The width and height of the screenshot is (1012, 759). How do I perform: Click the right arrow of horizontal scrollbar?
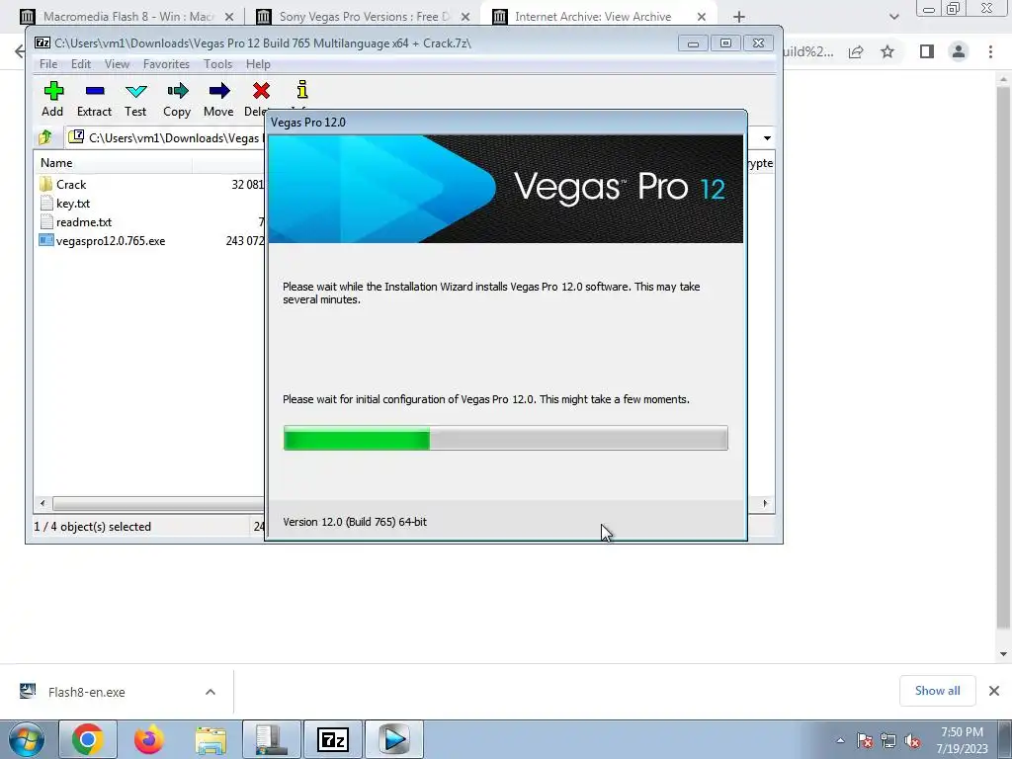coord(766,503)
